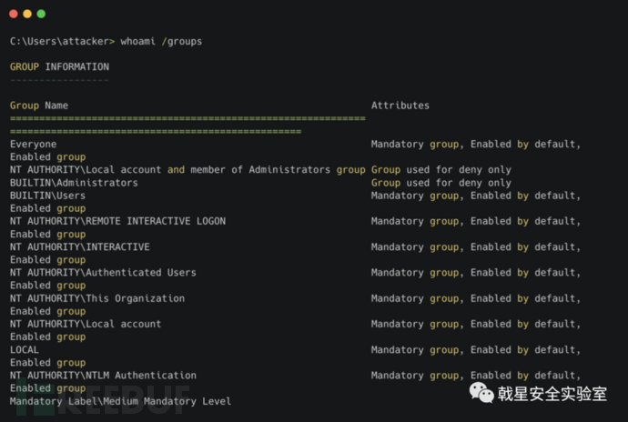Click the 'BUILTIN\Administrators' entry
Screen dimensions: 628x422
(74, 183)
